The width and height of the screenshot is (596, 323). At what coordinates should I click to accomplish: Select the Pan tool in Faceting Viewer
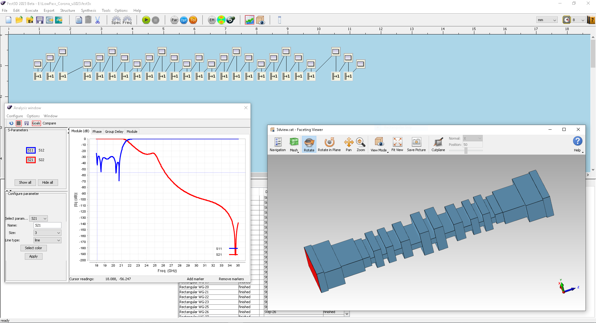pyautogui.click(x=349, y=144)
